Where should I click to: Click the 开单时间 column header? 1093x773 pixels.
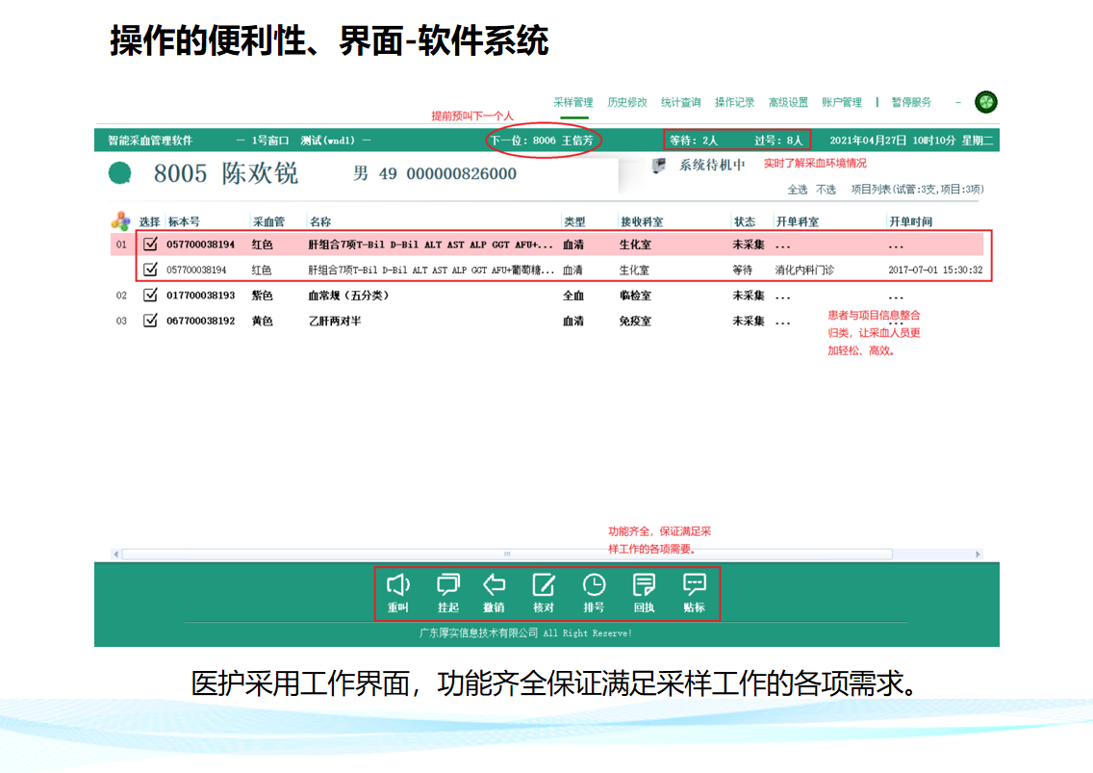coord(910,221)
